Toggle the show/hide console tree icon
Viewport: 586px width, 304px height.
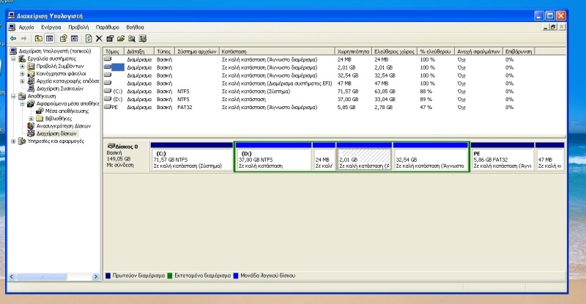pyautogui.click(x=49, y=39)
